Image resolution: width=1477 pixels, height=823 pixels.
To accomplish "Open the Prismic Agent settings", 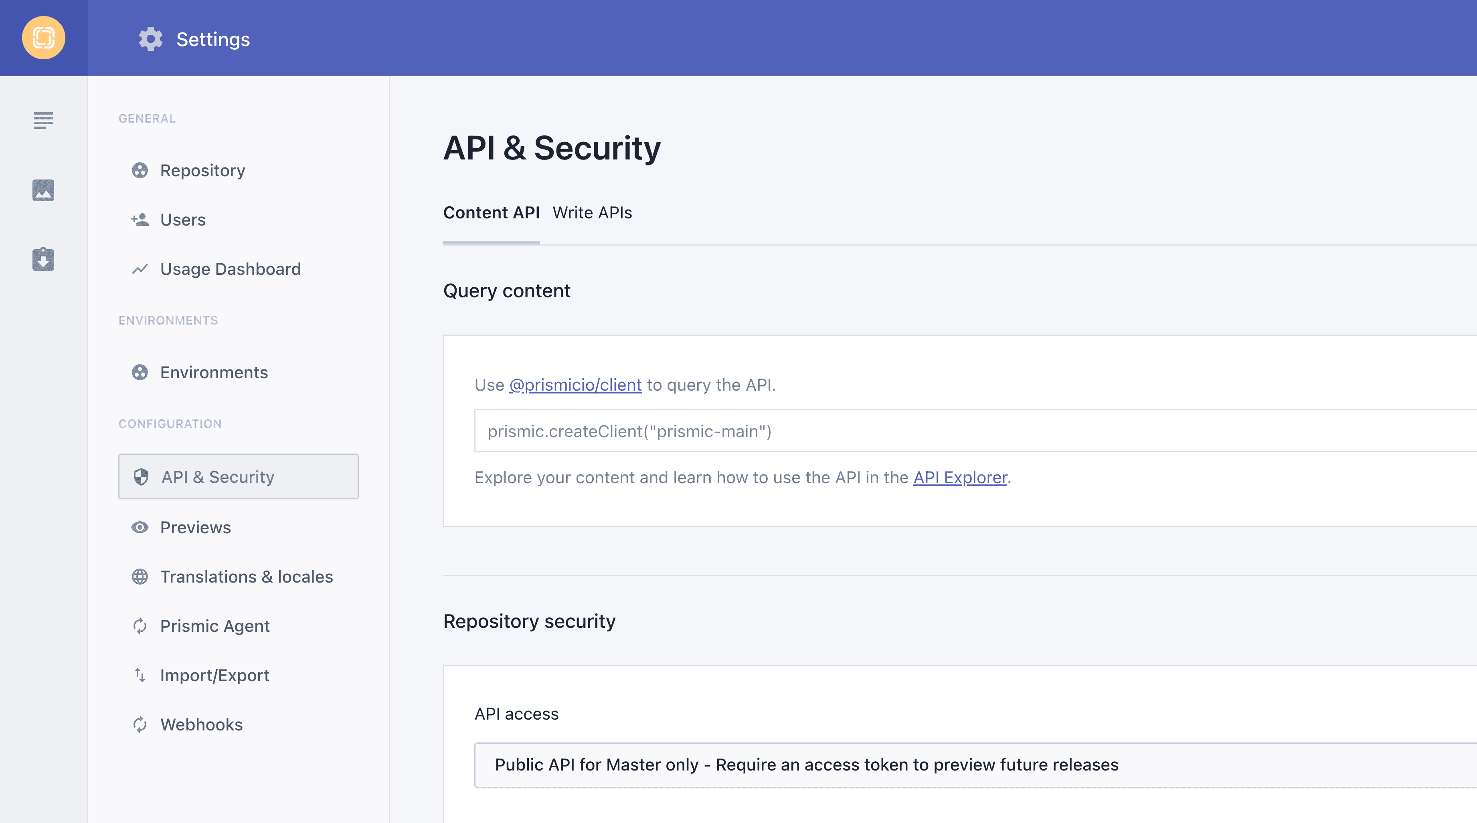I will (x=214, y=626).
